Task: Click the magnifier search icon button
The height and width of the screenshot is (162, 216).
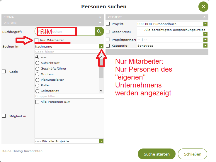Action: (x=100, y=31)
